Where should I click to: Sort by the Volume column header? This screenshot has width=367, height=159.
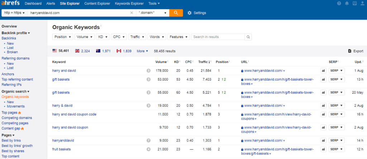click(x=162, y=62)
